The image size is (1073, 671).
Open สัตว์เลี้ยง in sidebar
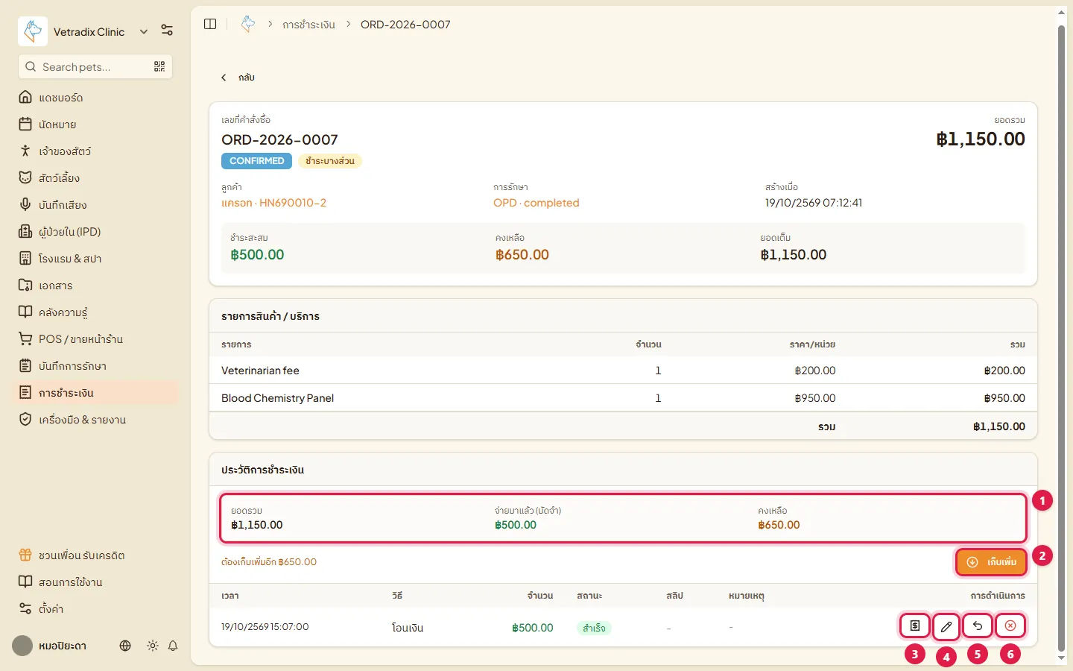tap(95, 178)
